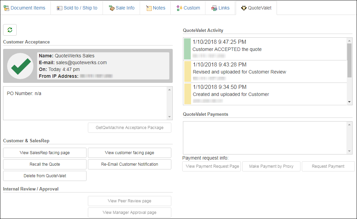Click the 1/10/2018 9:43:28 PM timestamp
The height and width of the screenshot is (219, 357).
pos(219,65)
